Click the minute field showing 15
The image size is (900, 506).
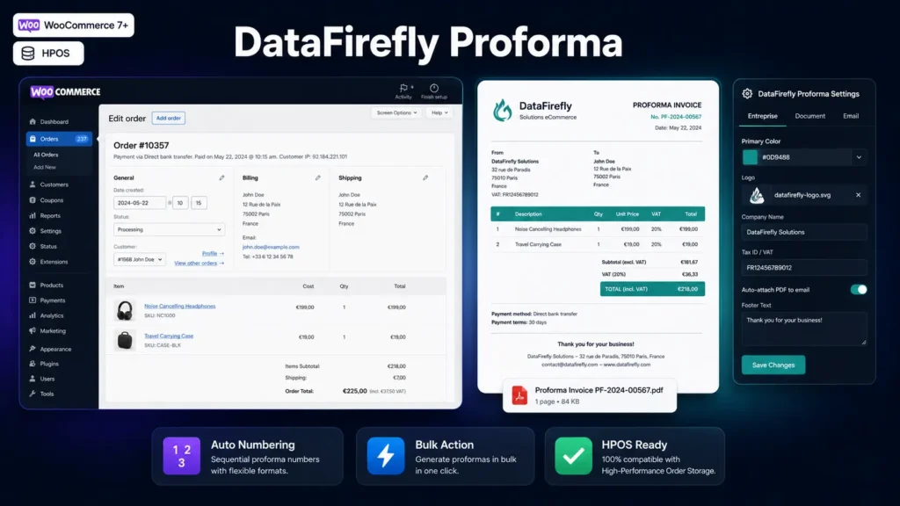(199, 203)
